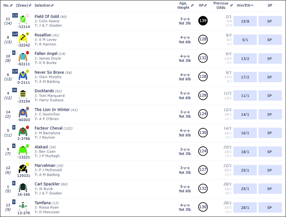The width and height of the screenshot is (286, 217).
Task: Click Facteur Cheval green silks icon
Action: click(x=23, y=131)
